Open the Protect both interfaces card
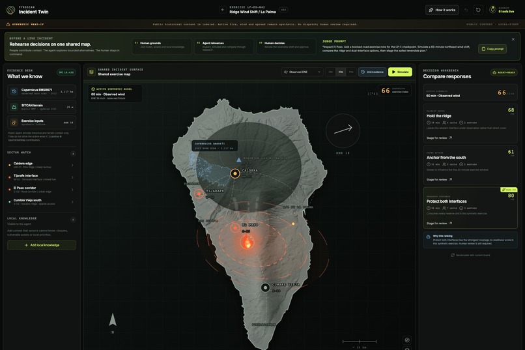Image resolution: width=525 pixels, height=350 pixels. 470,208
